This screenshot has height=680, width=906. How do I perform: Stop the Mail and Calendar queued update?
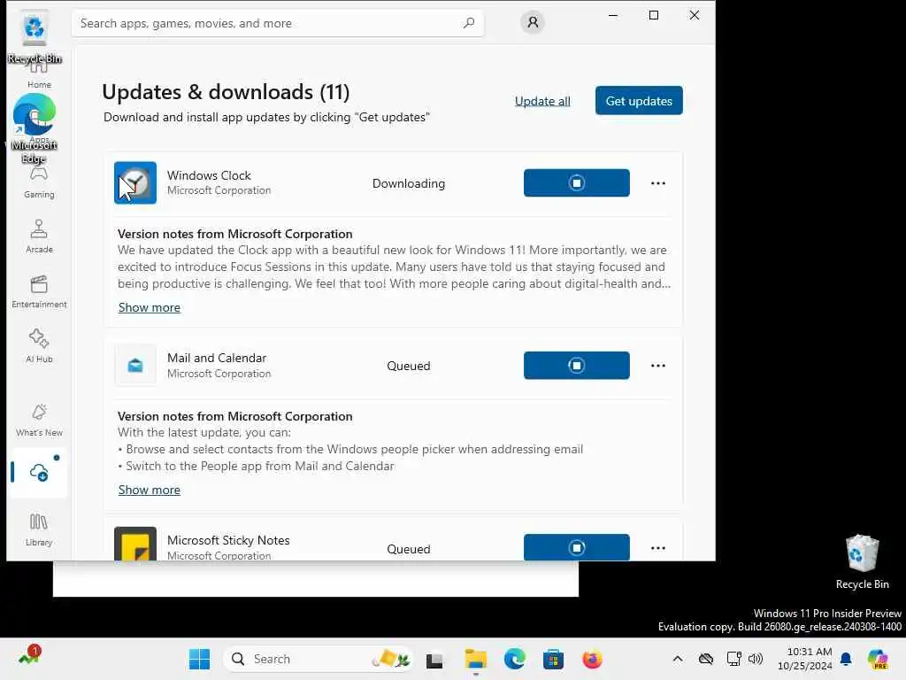[x=576, y=366]
